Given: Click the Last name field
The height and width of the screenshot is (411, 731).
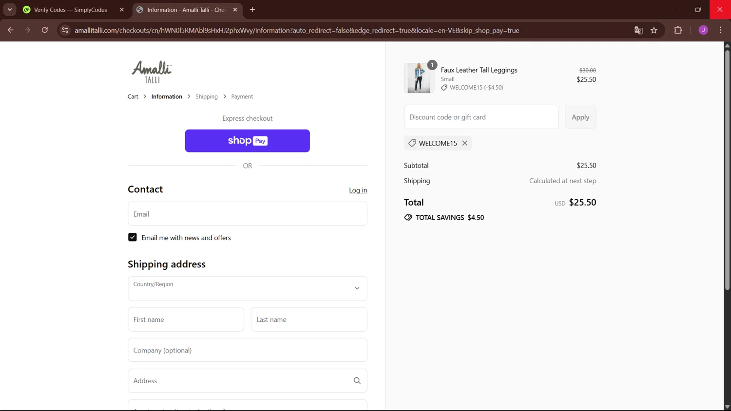Looking at the screenshot, I should [309, 319].
